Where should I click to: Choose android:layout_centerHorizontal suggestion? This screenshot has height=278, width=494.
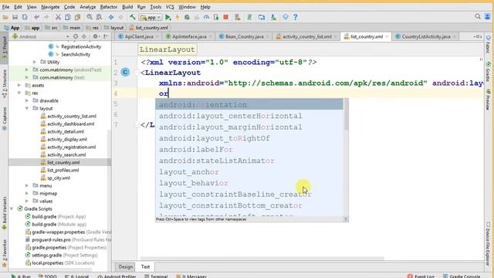click(249, 116)
